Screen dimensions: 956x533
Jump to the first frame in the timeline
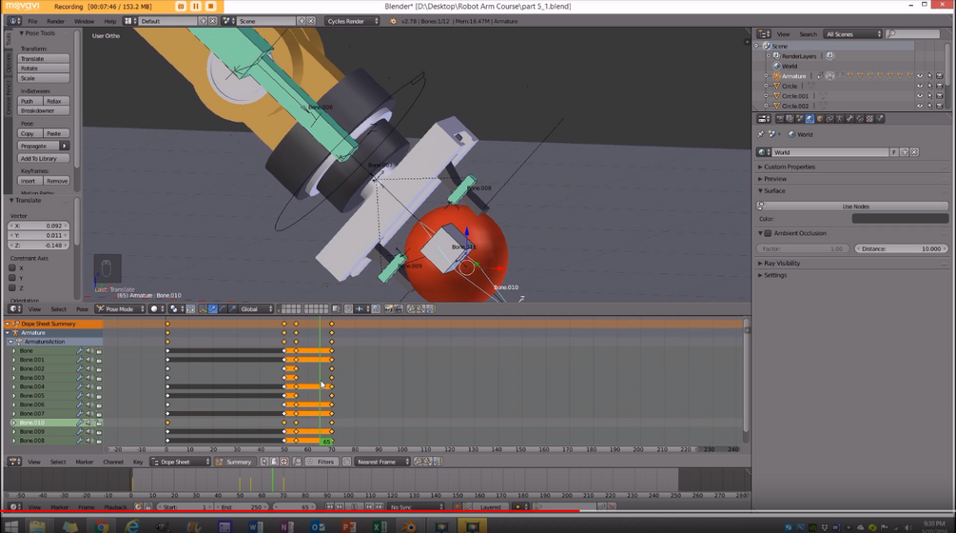click(329, 506)
